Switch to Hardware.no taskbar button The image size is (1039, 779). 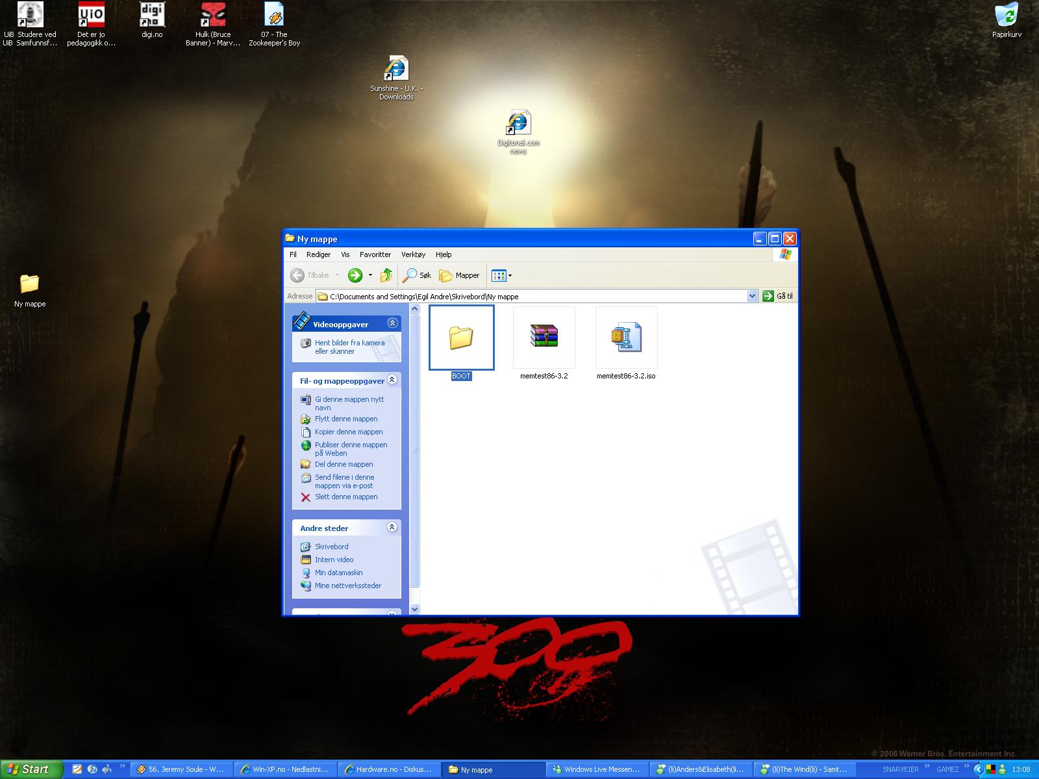tap(388, 769)
